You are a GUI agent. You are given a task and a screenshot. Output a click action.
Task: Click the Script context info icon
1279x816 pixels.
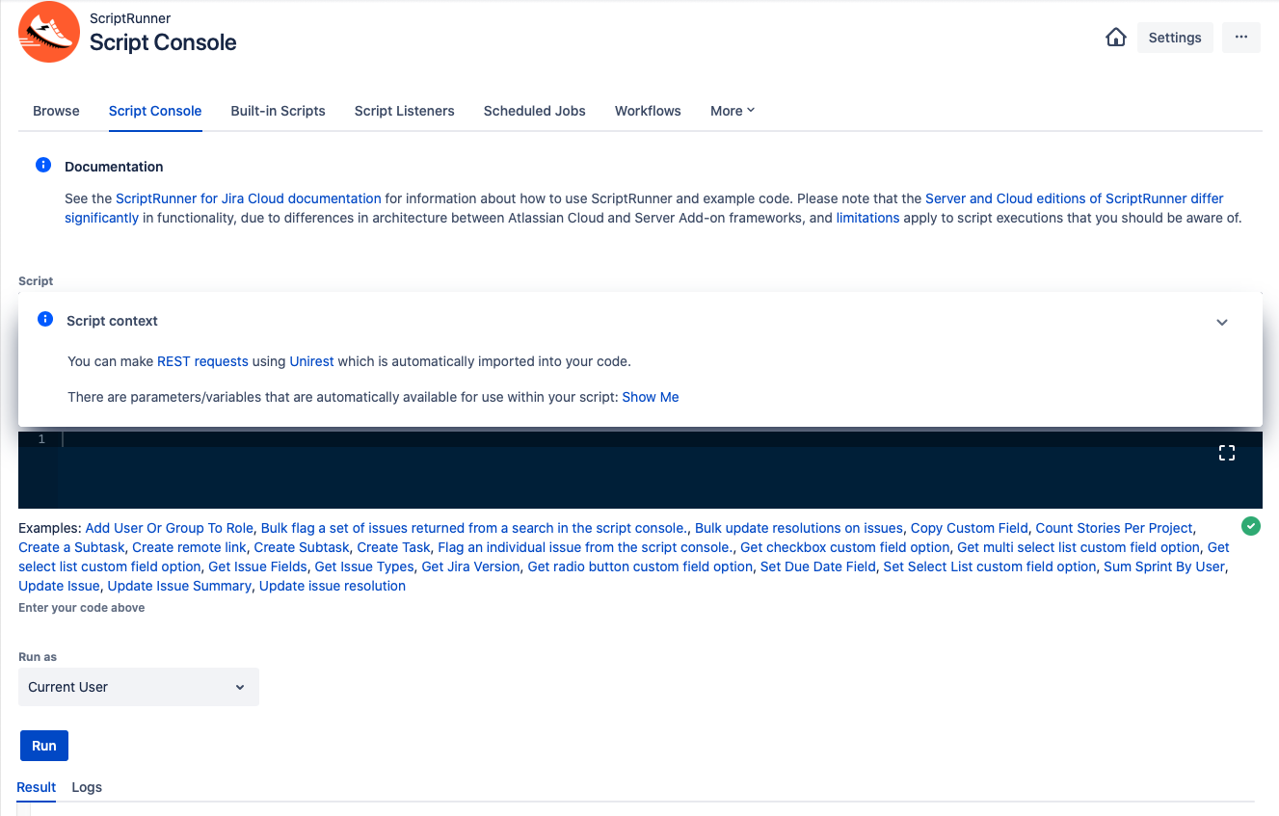tap(45, 319)
